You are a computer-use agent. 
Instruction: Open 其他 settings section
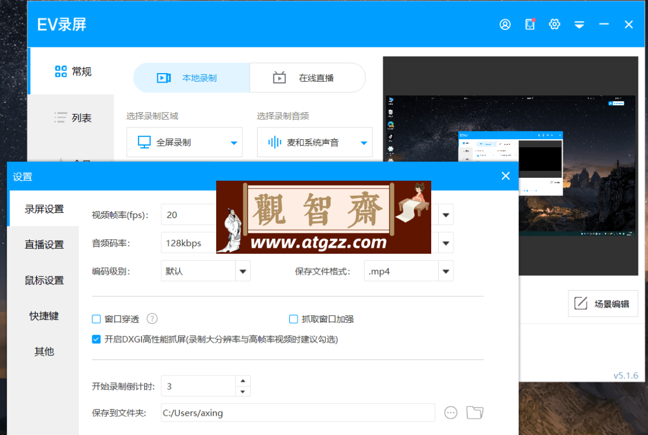(x=44, y=351)
